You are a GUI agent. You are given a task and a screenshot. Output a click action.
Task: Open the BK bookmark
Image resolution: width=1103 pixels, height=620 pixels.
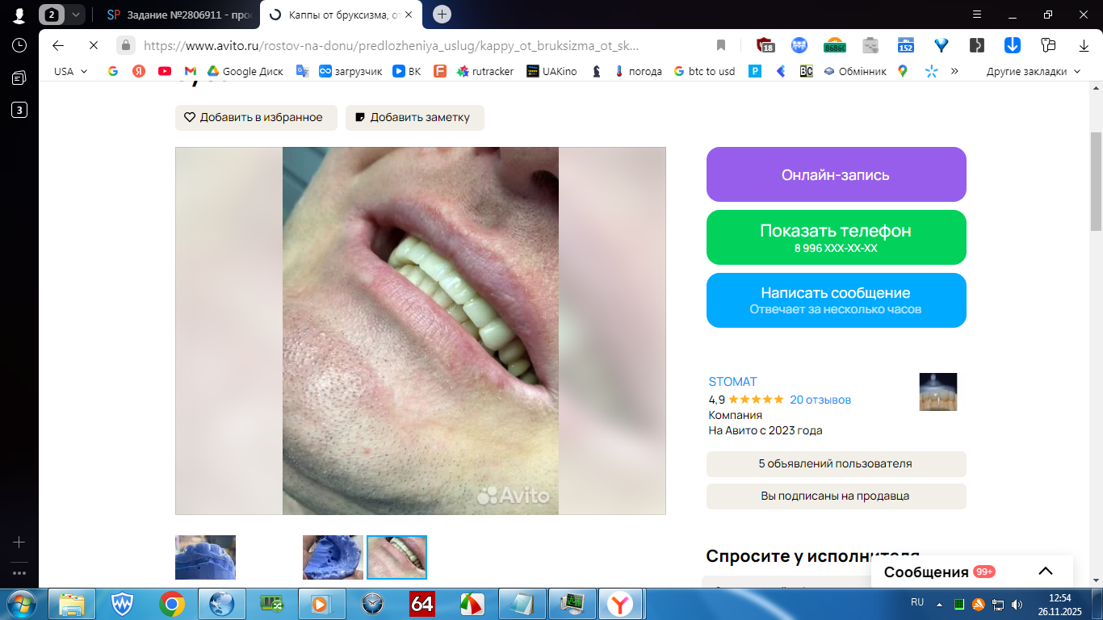407,71
